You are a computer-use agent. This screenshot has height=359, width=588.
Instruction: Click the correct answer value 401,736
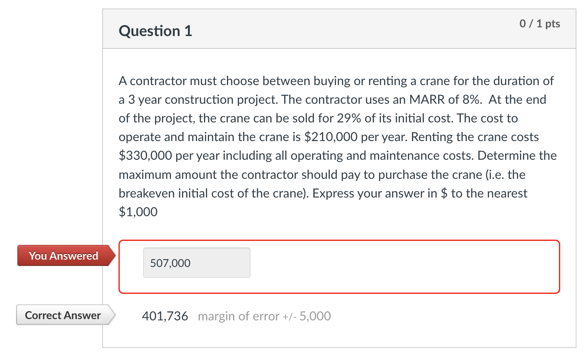pos(165,316)
